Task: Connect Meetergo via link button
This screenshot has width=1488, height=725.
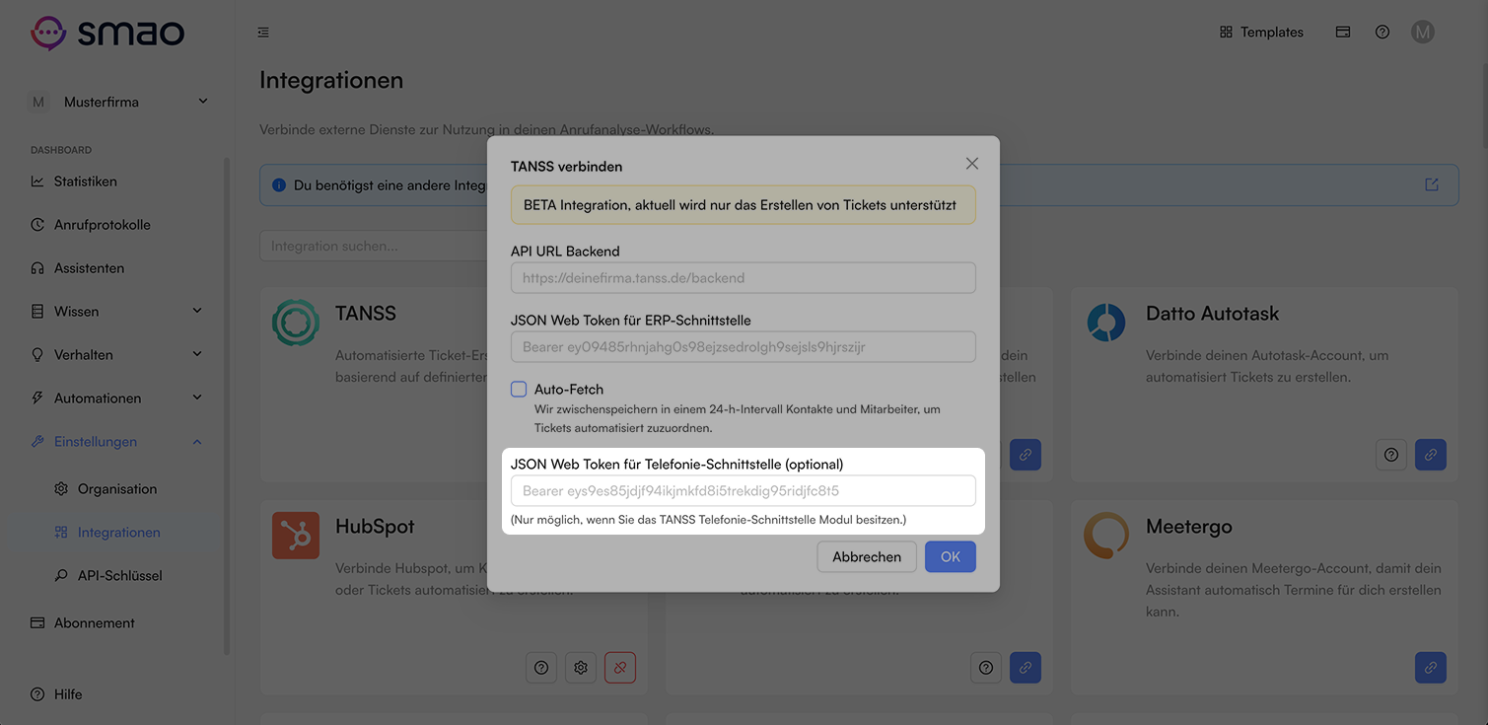Action: 1431,668
